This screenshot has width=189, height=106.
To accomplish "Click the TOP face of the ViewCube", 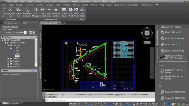I will coord(147,33).
